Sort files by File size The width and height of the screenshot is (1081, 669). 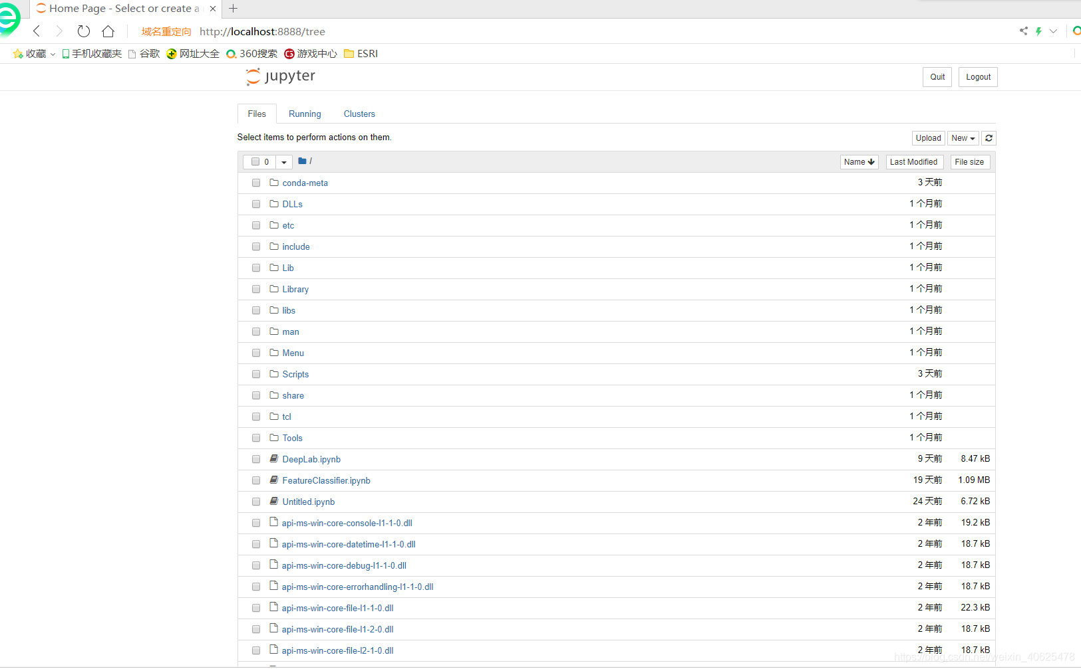point(969,162)
